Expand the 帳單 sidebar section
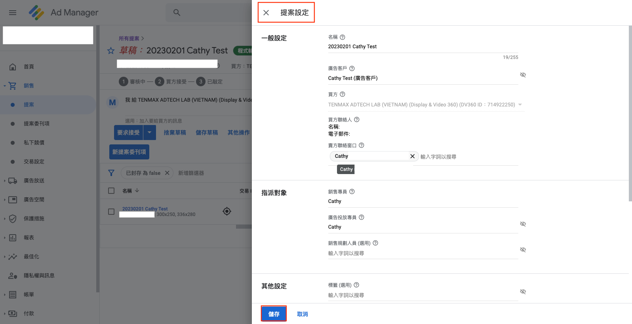Screen dimensions: 632x324 4,294
